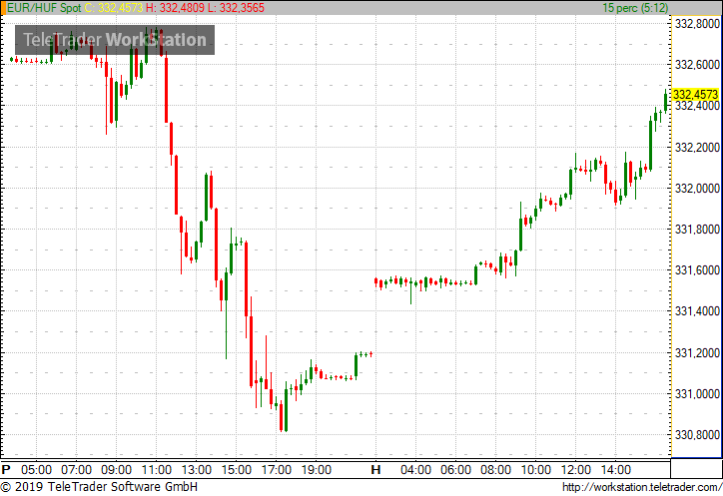Click the 330,8000 price axis label
The width and height of the screenshot is (723, 496).
[x=697, y=435]
